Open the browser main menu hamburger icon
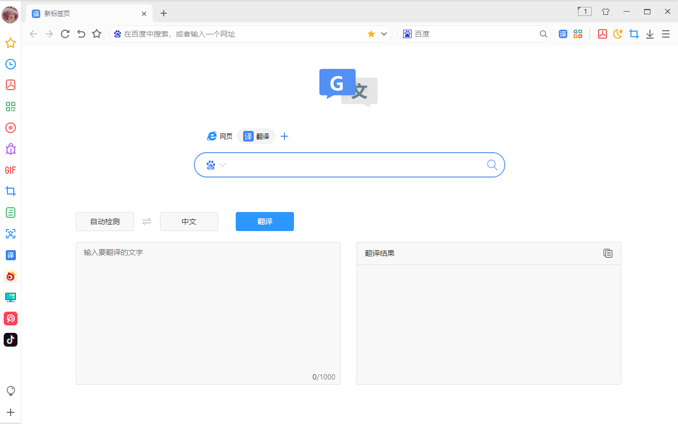This screenshot has width=678, height=424. click(666, 34)
